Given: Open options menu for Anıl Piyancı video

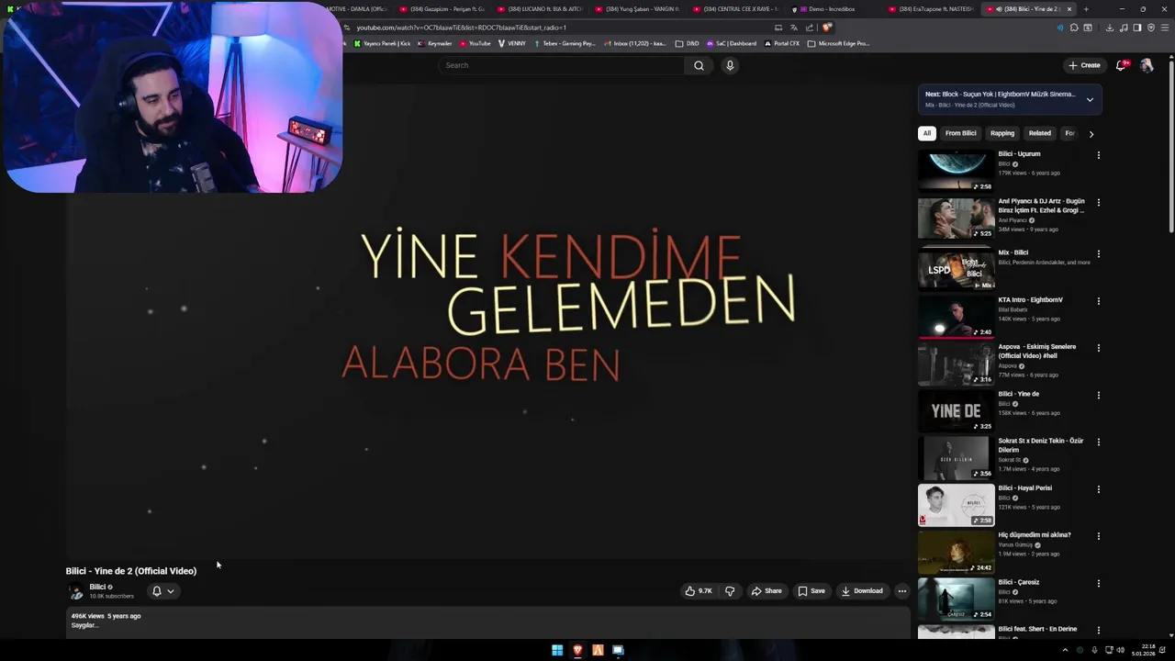Looking at the screenshot, I should tap(1098, 202).
